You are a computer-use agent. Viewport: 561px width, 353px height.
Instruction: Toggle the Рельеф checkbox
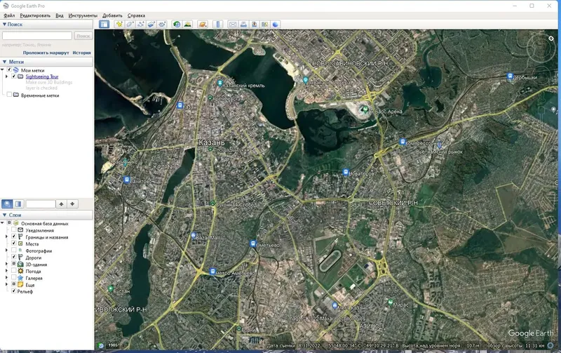[x=13, y=291]
